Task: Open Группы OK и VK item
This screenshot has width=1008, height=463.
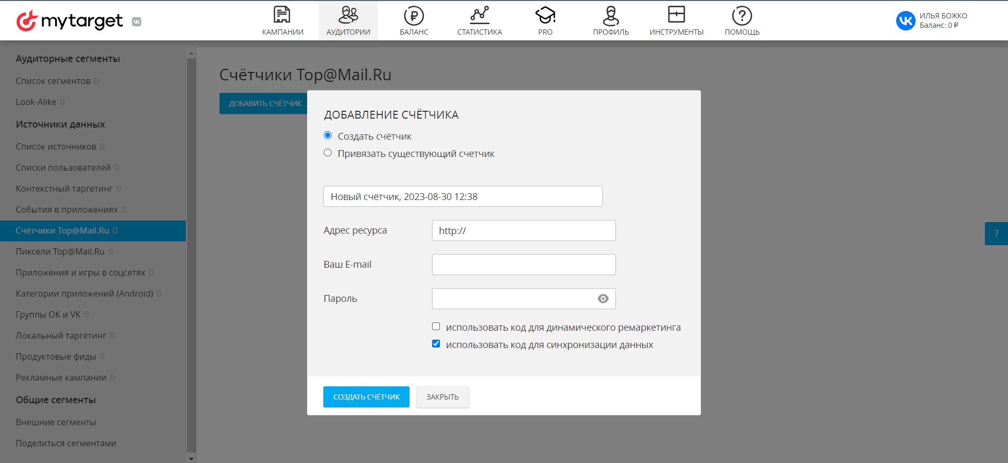Action: click(x=48, y=314)
